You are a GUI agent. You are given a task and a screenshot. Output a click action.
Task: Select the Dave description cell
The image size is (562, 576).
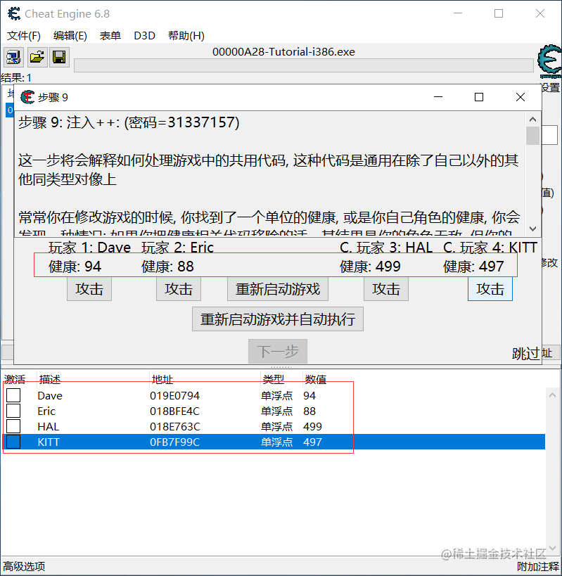pos(50,396)
